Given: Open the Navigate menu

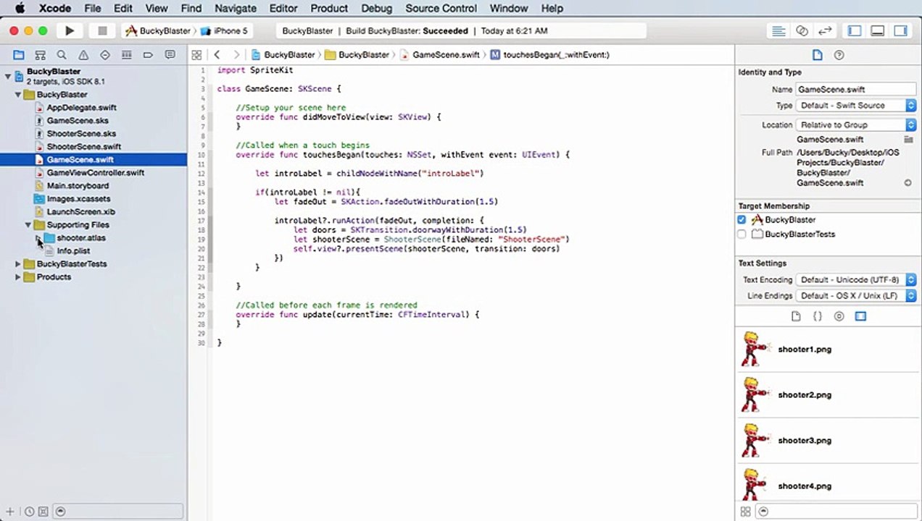Looking at the screenshot, I should [x=236, y=9].
